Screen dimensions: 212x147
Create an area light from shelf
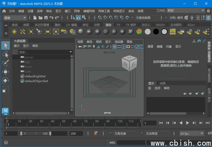(x=48, y=31)
